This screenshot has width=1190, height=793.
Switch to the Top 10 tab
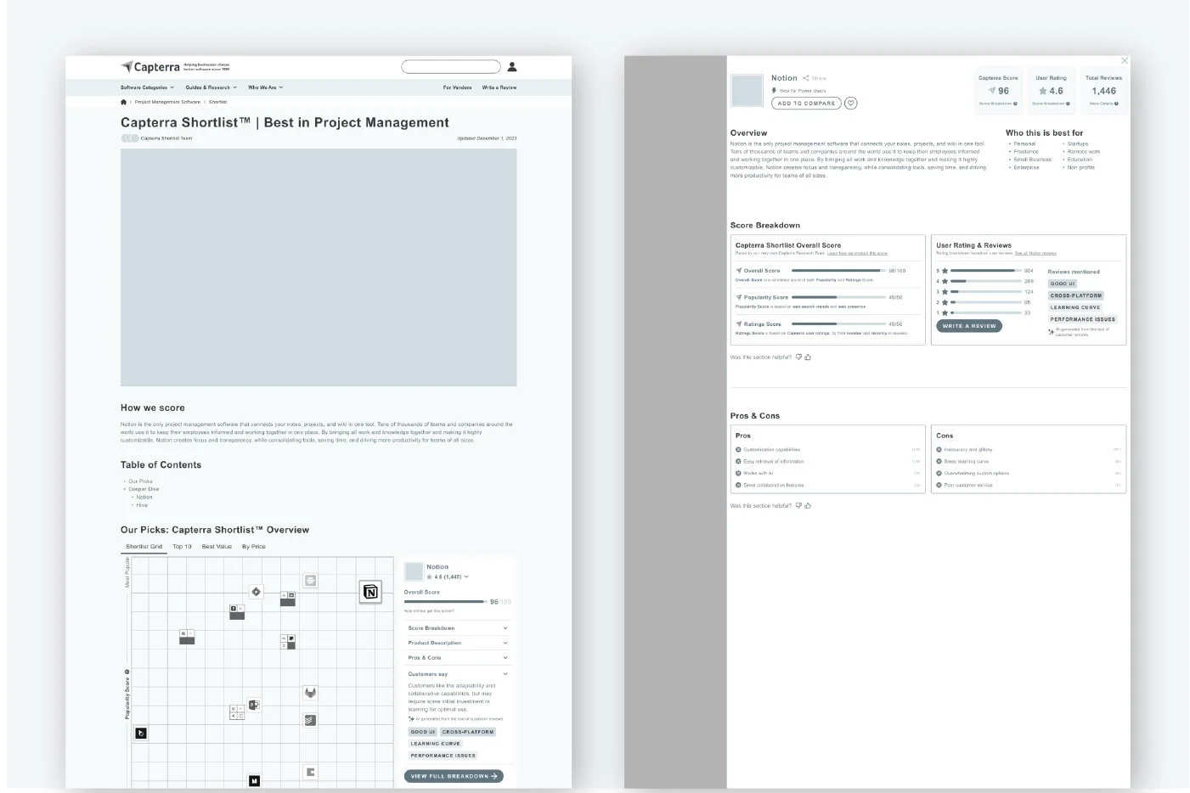point(183,547)
